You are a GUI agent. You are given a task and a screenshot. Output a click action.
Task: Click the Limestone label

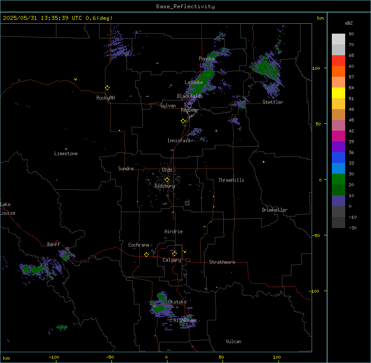[66, 153]
